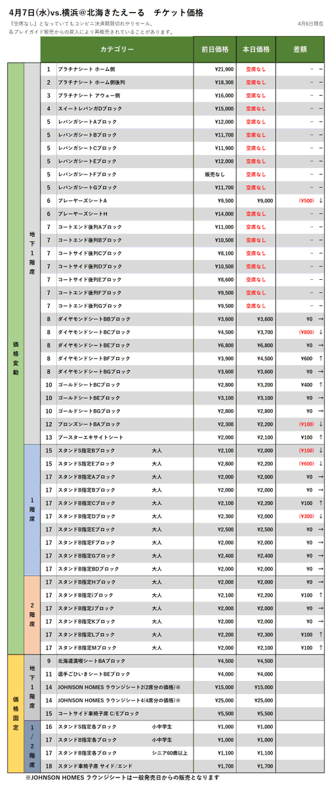Click the red (¥300) difference cell
The height and width of the screenshot is (788, 332).
pos(306,516)
